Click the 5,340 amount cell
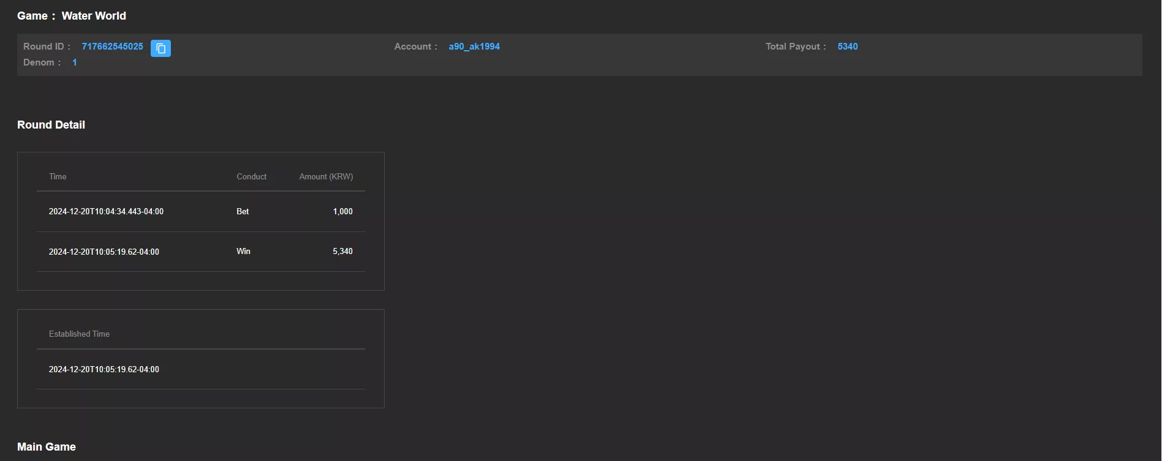Viewport: 1162px width, 461px height. click(343, 251)
